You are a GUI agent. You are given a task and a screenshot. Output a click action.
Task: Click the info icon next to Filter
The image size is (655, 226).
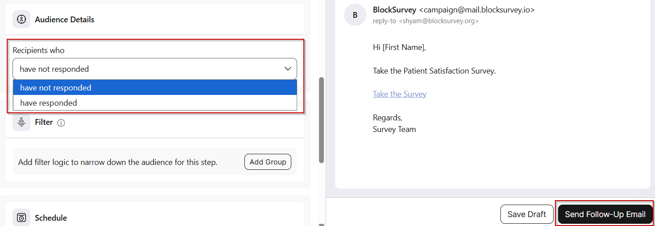pos(61,123)
